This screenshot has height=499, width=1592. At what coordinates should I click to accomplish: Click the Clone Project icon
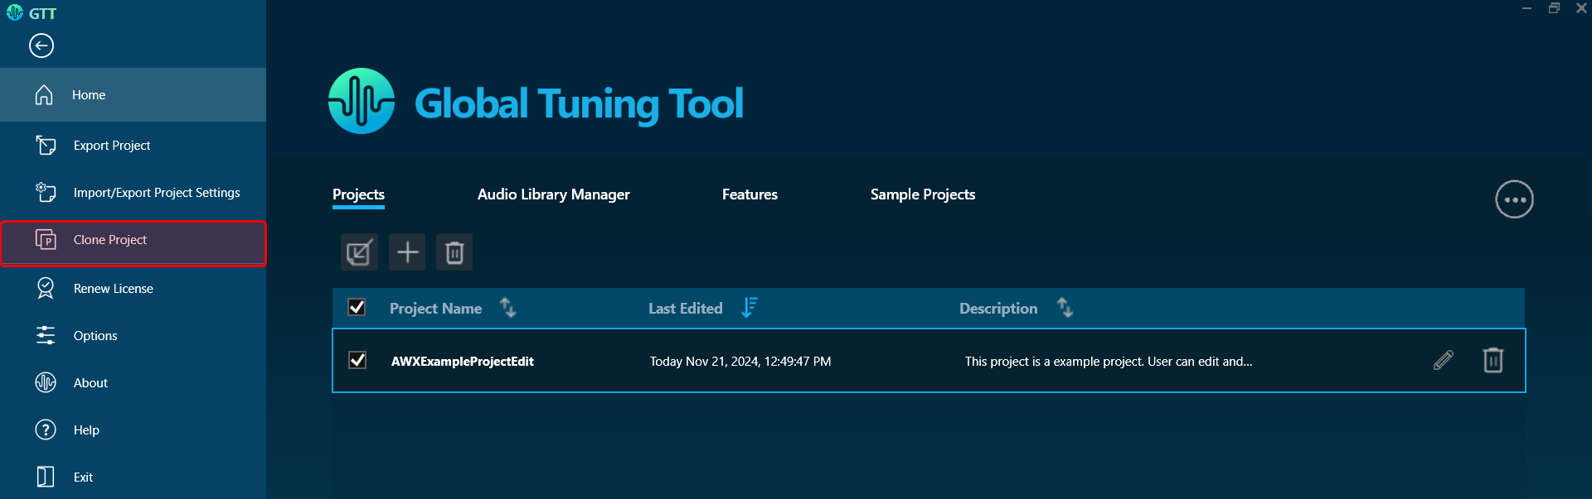(x=46, y=240)
